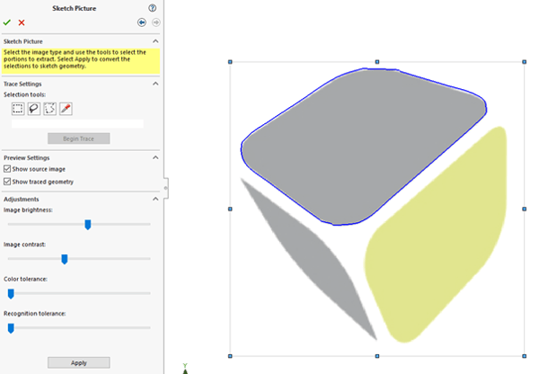Cancel with the red X icon
The image size is (539, 374).
pos(22,22)
